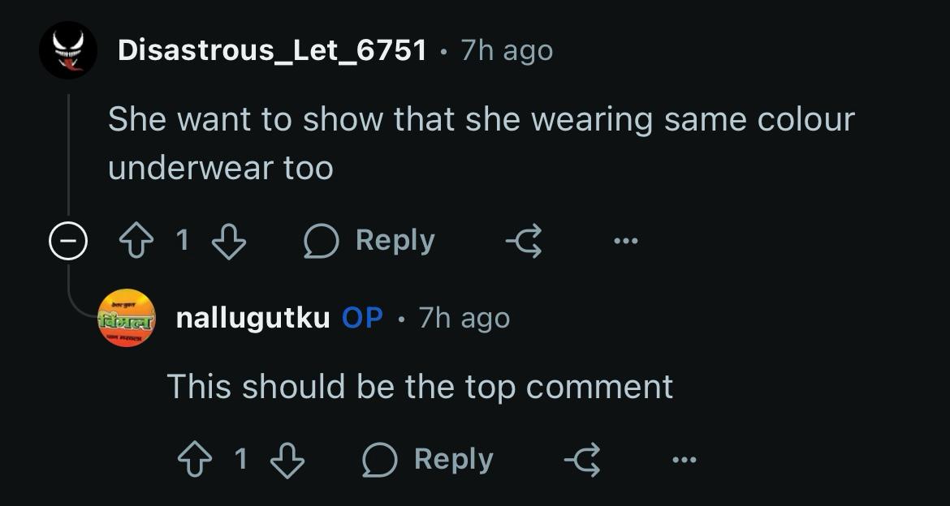
Task: Upvote Disastrous_Let_6751's comment
Action: [x=136, y=241]
